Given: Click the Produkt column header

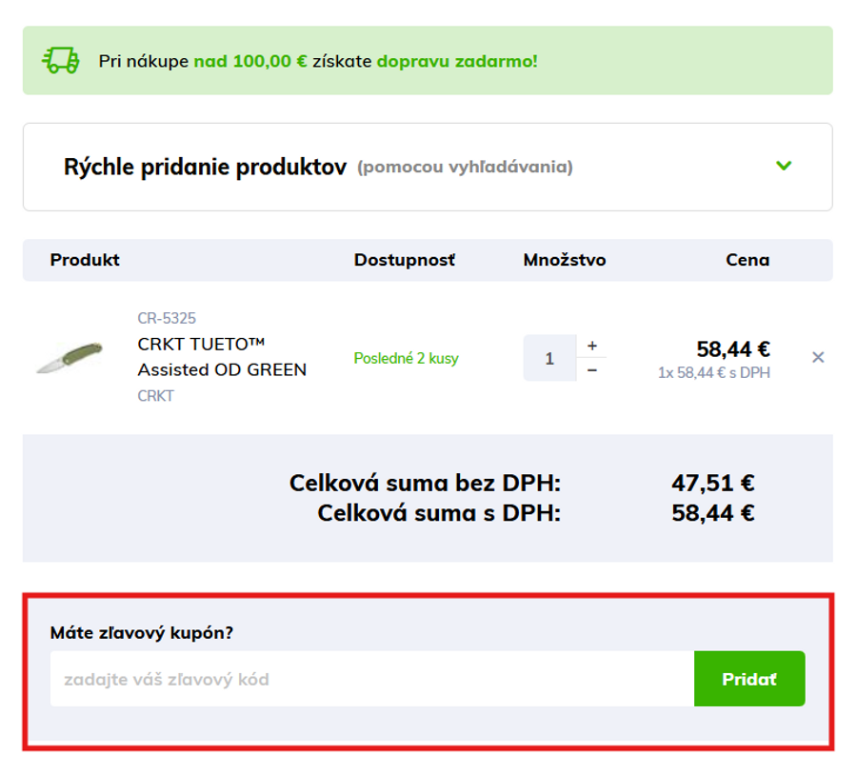Looking at the screenshot, I should click(84, 259).
